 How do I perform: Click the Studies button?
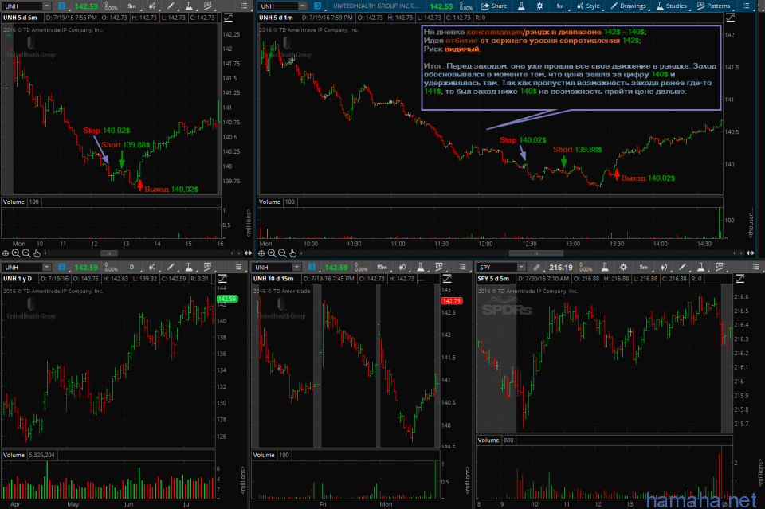coord(671,6)
